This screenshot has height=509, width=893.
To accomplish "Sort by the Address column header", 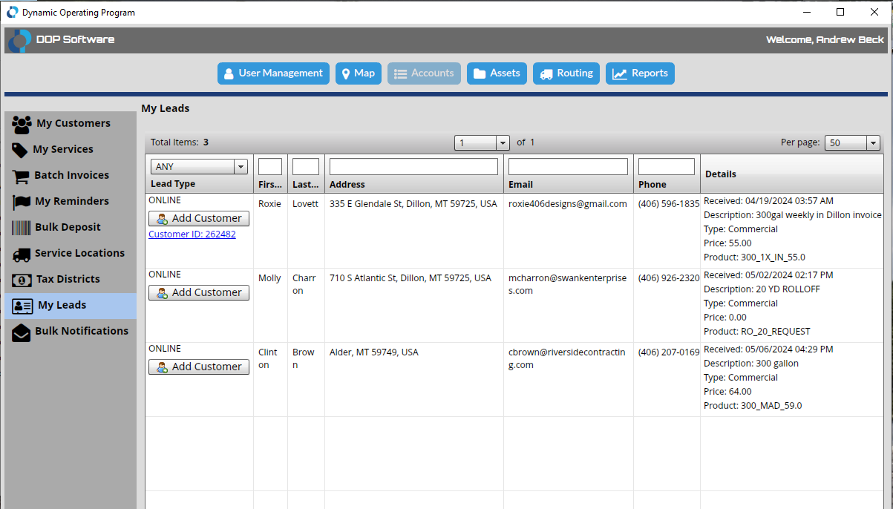I will pyautogui.click(x=347, y=185).
